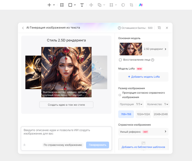Click the remaining points 500 text
This screenshot has height=161, width=192.
coord(137,28)
